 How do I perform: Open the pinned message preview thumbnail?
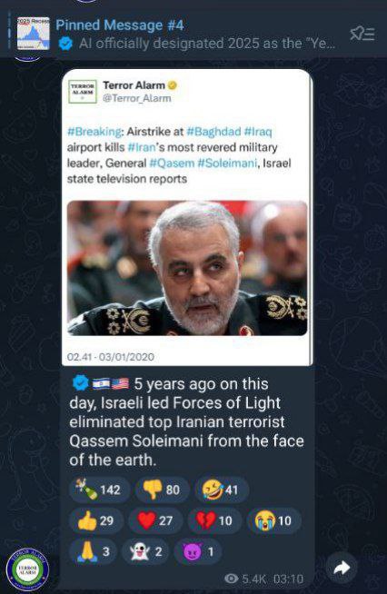coord(34,34)
